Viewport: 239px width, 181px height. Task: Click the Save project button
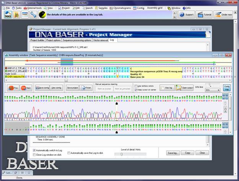(72, 88)
